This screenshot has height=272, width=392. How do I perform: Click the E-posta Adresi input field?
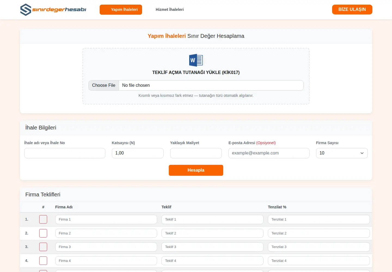pos(269,153)
